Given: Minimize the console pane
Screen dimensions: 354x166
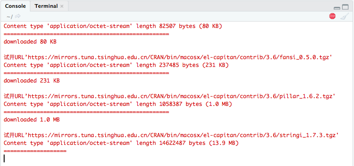Looking at the screenshot, I should [337, 8].
